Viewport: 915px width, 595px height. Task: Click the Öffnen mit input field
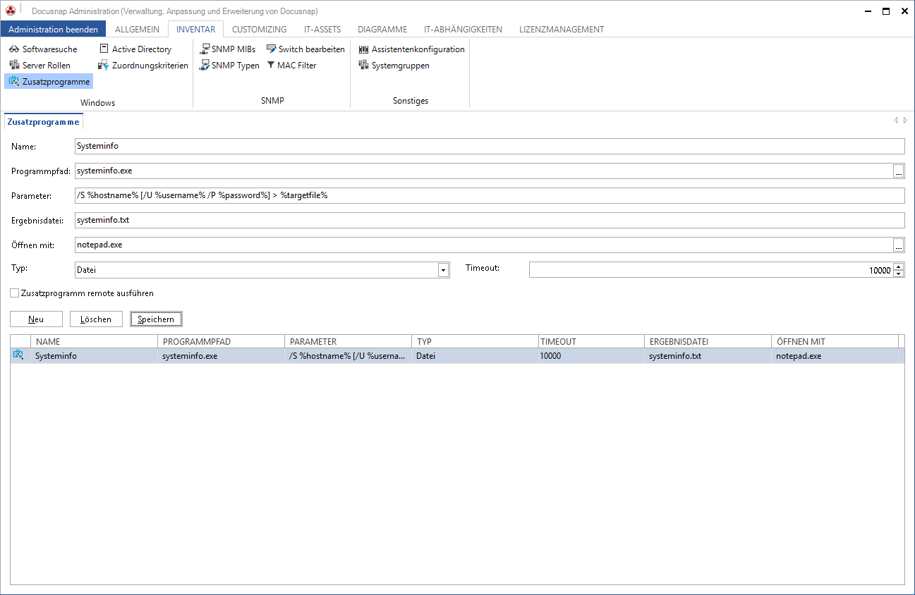click(483, 245)
